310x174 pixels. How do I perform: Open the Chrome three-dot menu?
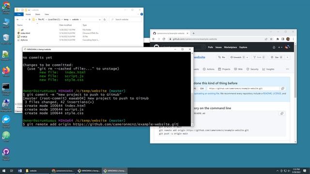click(x=293, y=39)
